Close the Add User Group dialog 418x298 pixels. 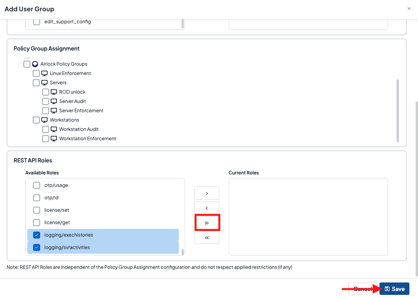coord(409,9)
